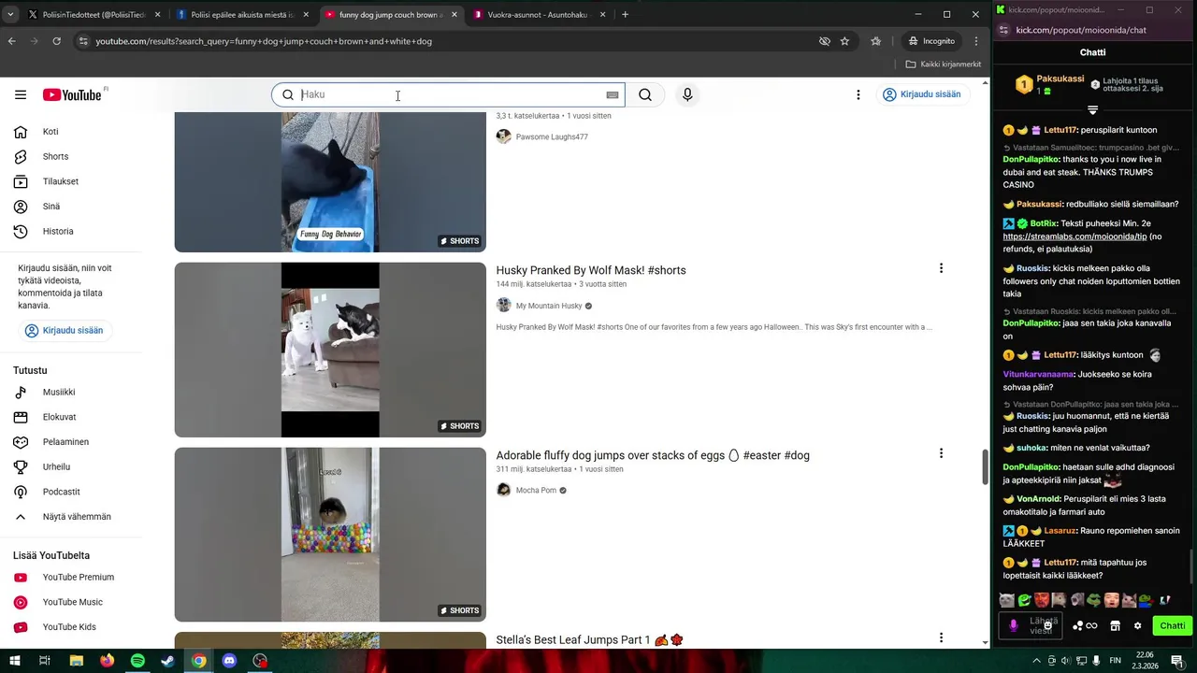Open the Kick chat settings gear icon
Screen dimensions: 1197x673
1137,625
